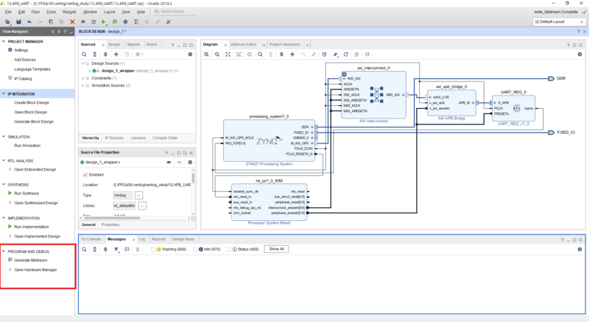Expand the Constraints tree node
The width and height of the screenshot is (589, 322).
click(x=83, y=78)
